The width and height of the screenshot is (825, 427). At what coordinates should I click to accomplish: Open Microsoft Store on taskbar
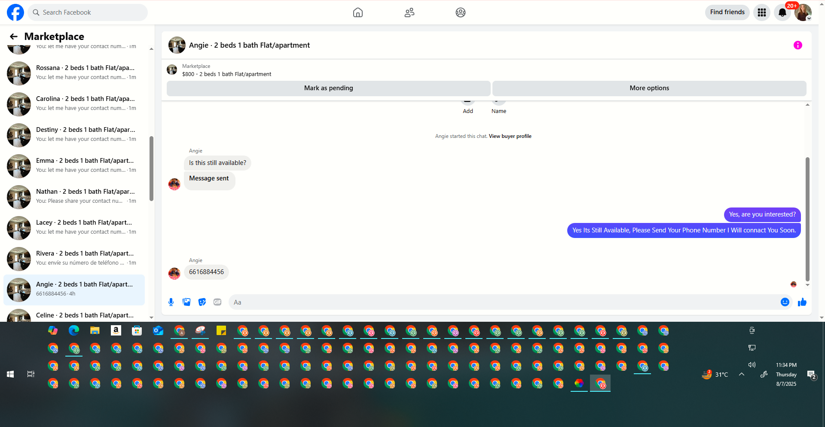(137, 330)
